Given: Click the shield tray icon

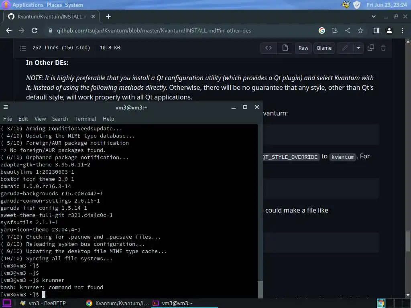Looking at the screenshot, I should coord(357,5).
